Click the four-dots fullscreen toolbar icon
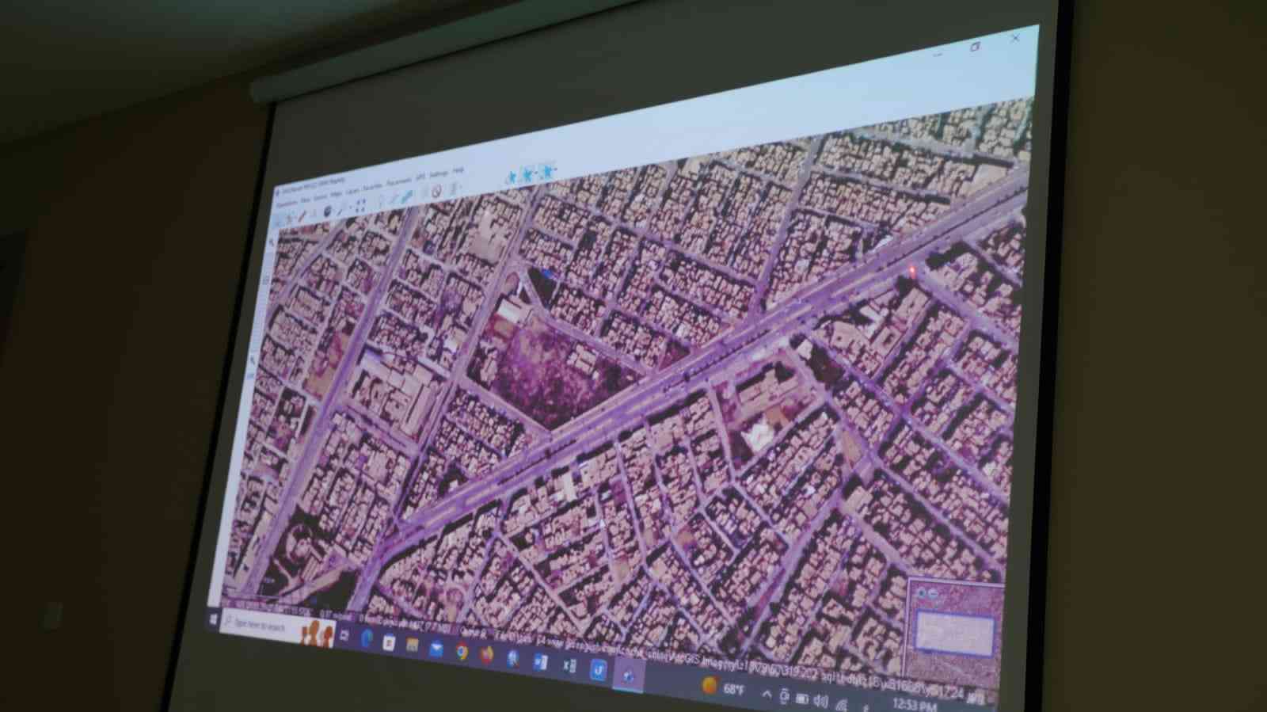 (360, 205)
